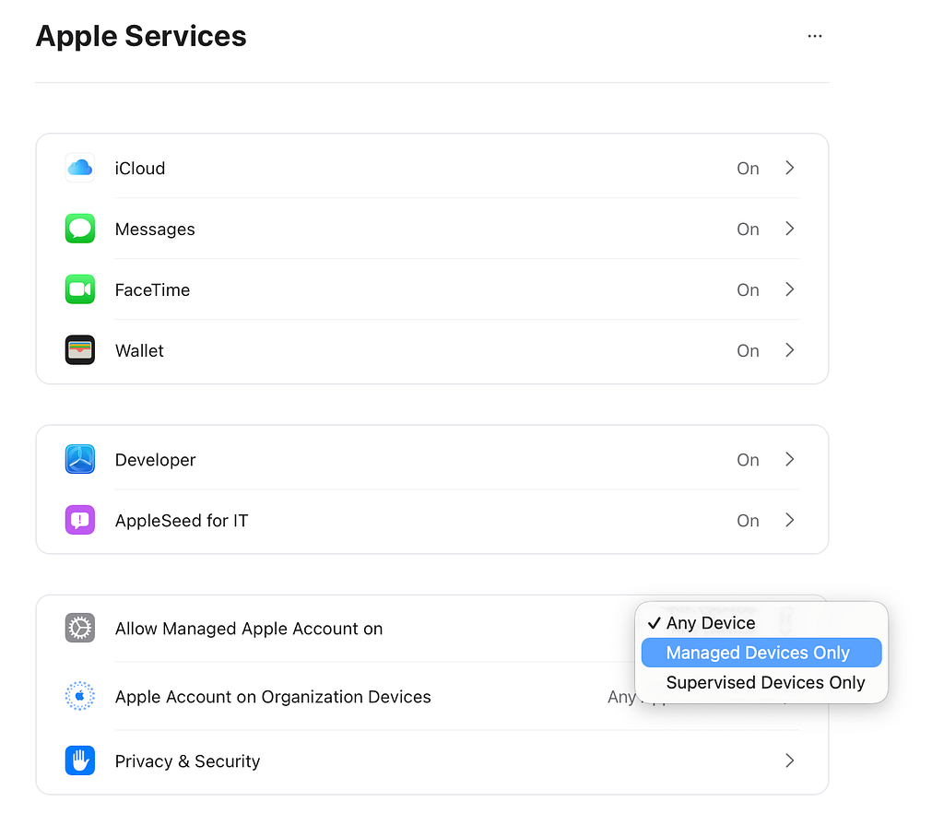Click the Privacy & Security hand icon
Screen dimensions: 944x825
(80, 760)
